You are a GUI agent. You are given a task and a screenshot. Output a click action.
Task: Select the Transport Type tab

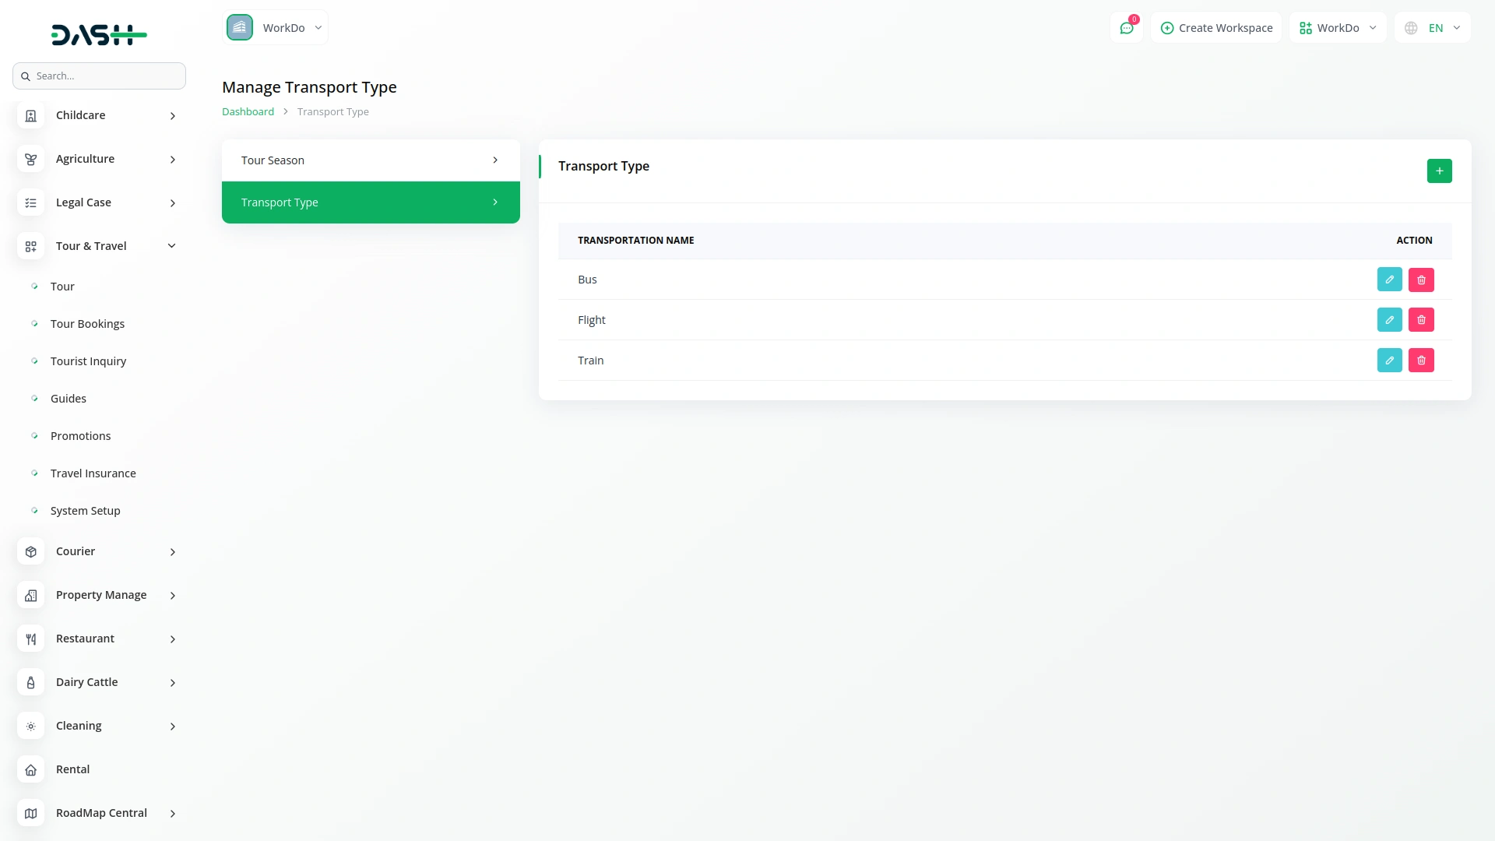pyautogui.click(x=371, y=202)
